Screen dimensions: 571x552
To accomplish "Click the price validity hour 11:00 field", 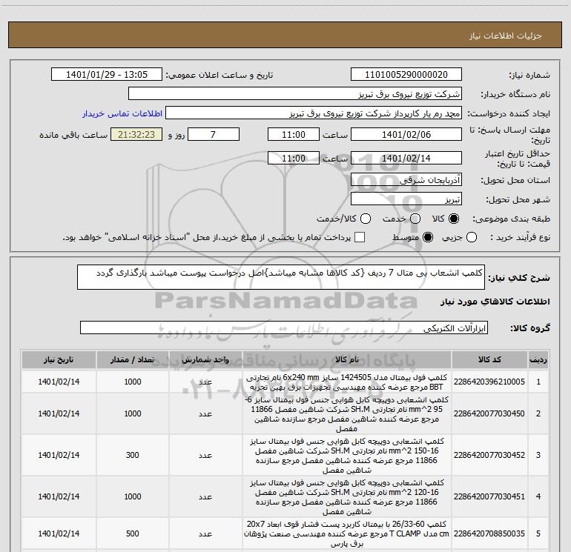I will coord(294,158).
